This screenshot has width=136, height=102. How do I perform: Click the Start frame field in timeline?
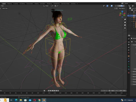[114, 91]
